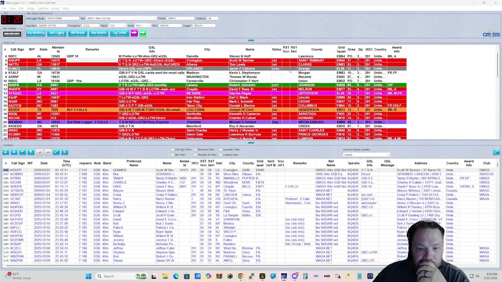Click the pop-out icon at Contacts panel corner
This screenshot has height=282, width=502.
[x=496, y=152]
